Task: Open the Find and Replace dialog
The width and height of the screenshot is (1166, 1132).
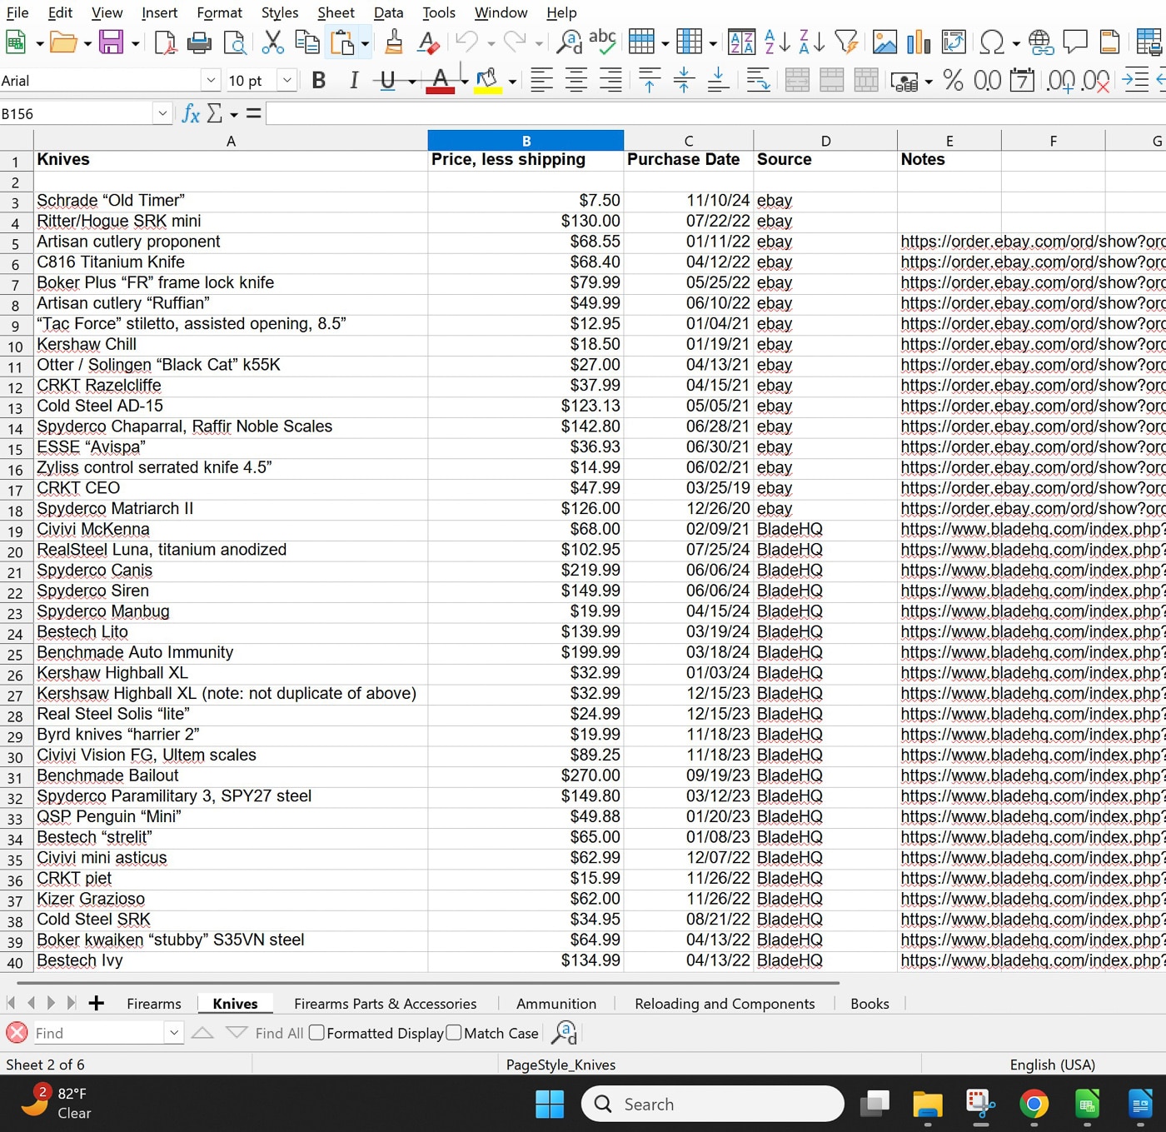Action: coord(569,42)
